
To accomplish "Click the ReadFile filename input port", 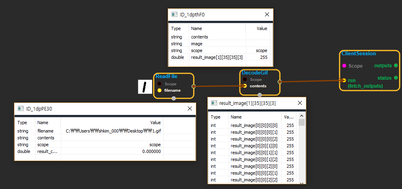I will [x=159, y=90].
